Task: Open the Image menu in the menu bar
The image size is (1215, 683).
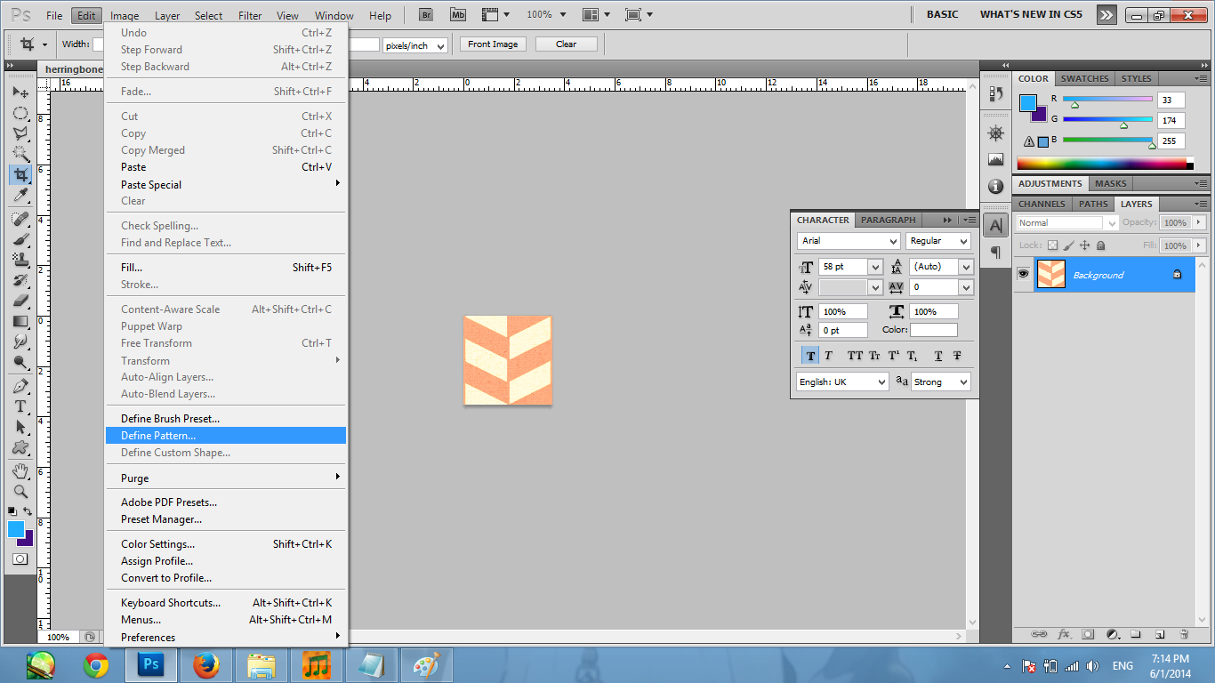Action: (125, 15)
